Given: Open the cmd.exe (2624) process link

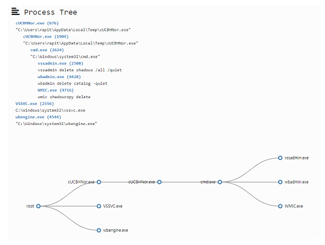Looking at the screenshot, I should [x=47, y=50].
